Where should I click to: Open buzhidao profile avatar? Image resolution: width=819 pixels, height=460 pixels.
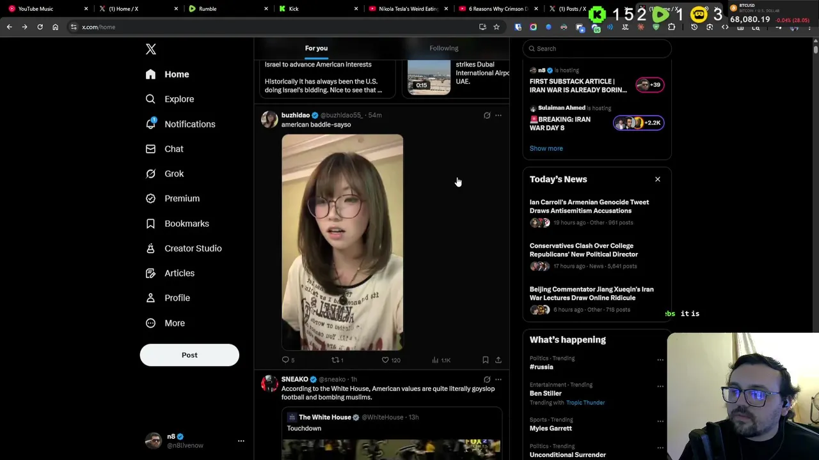tap(269, 119)
